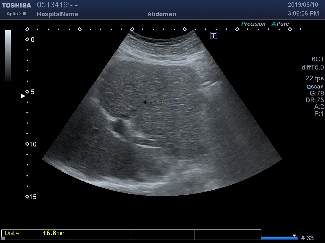Viewport: 325px width, 243px height.
Task: Select the Abdomen exam preset label
Action: tap(161, 14)
